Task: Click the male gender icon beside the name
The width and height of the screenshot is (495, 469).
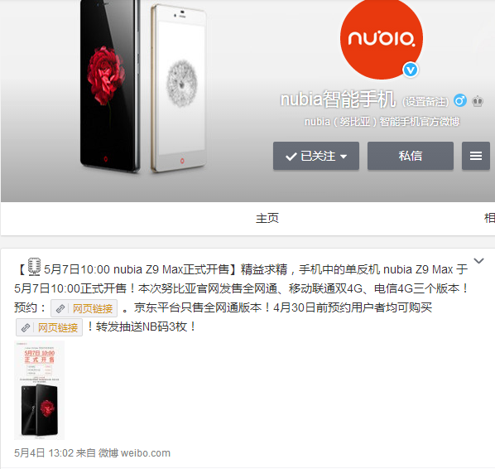Action: pyautogui.click(x=460, y=101)
